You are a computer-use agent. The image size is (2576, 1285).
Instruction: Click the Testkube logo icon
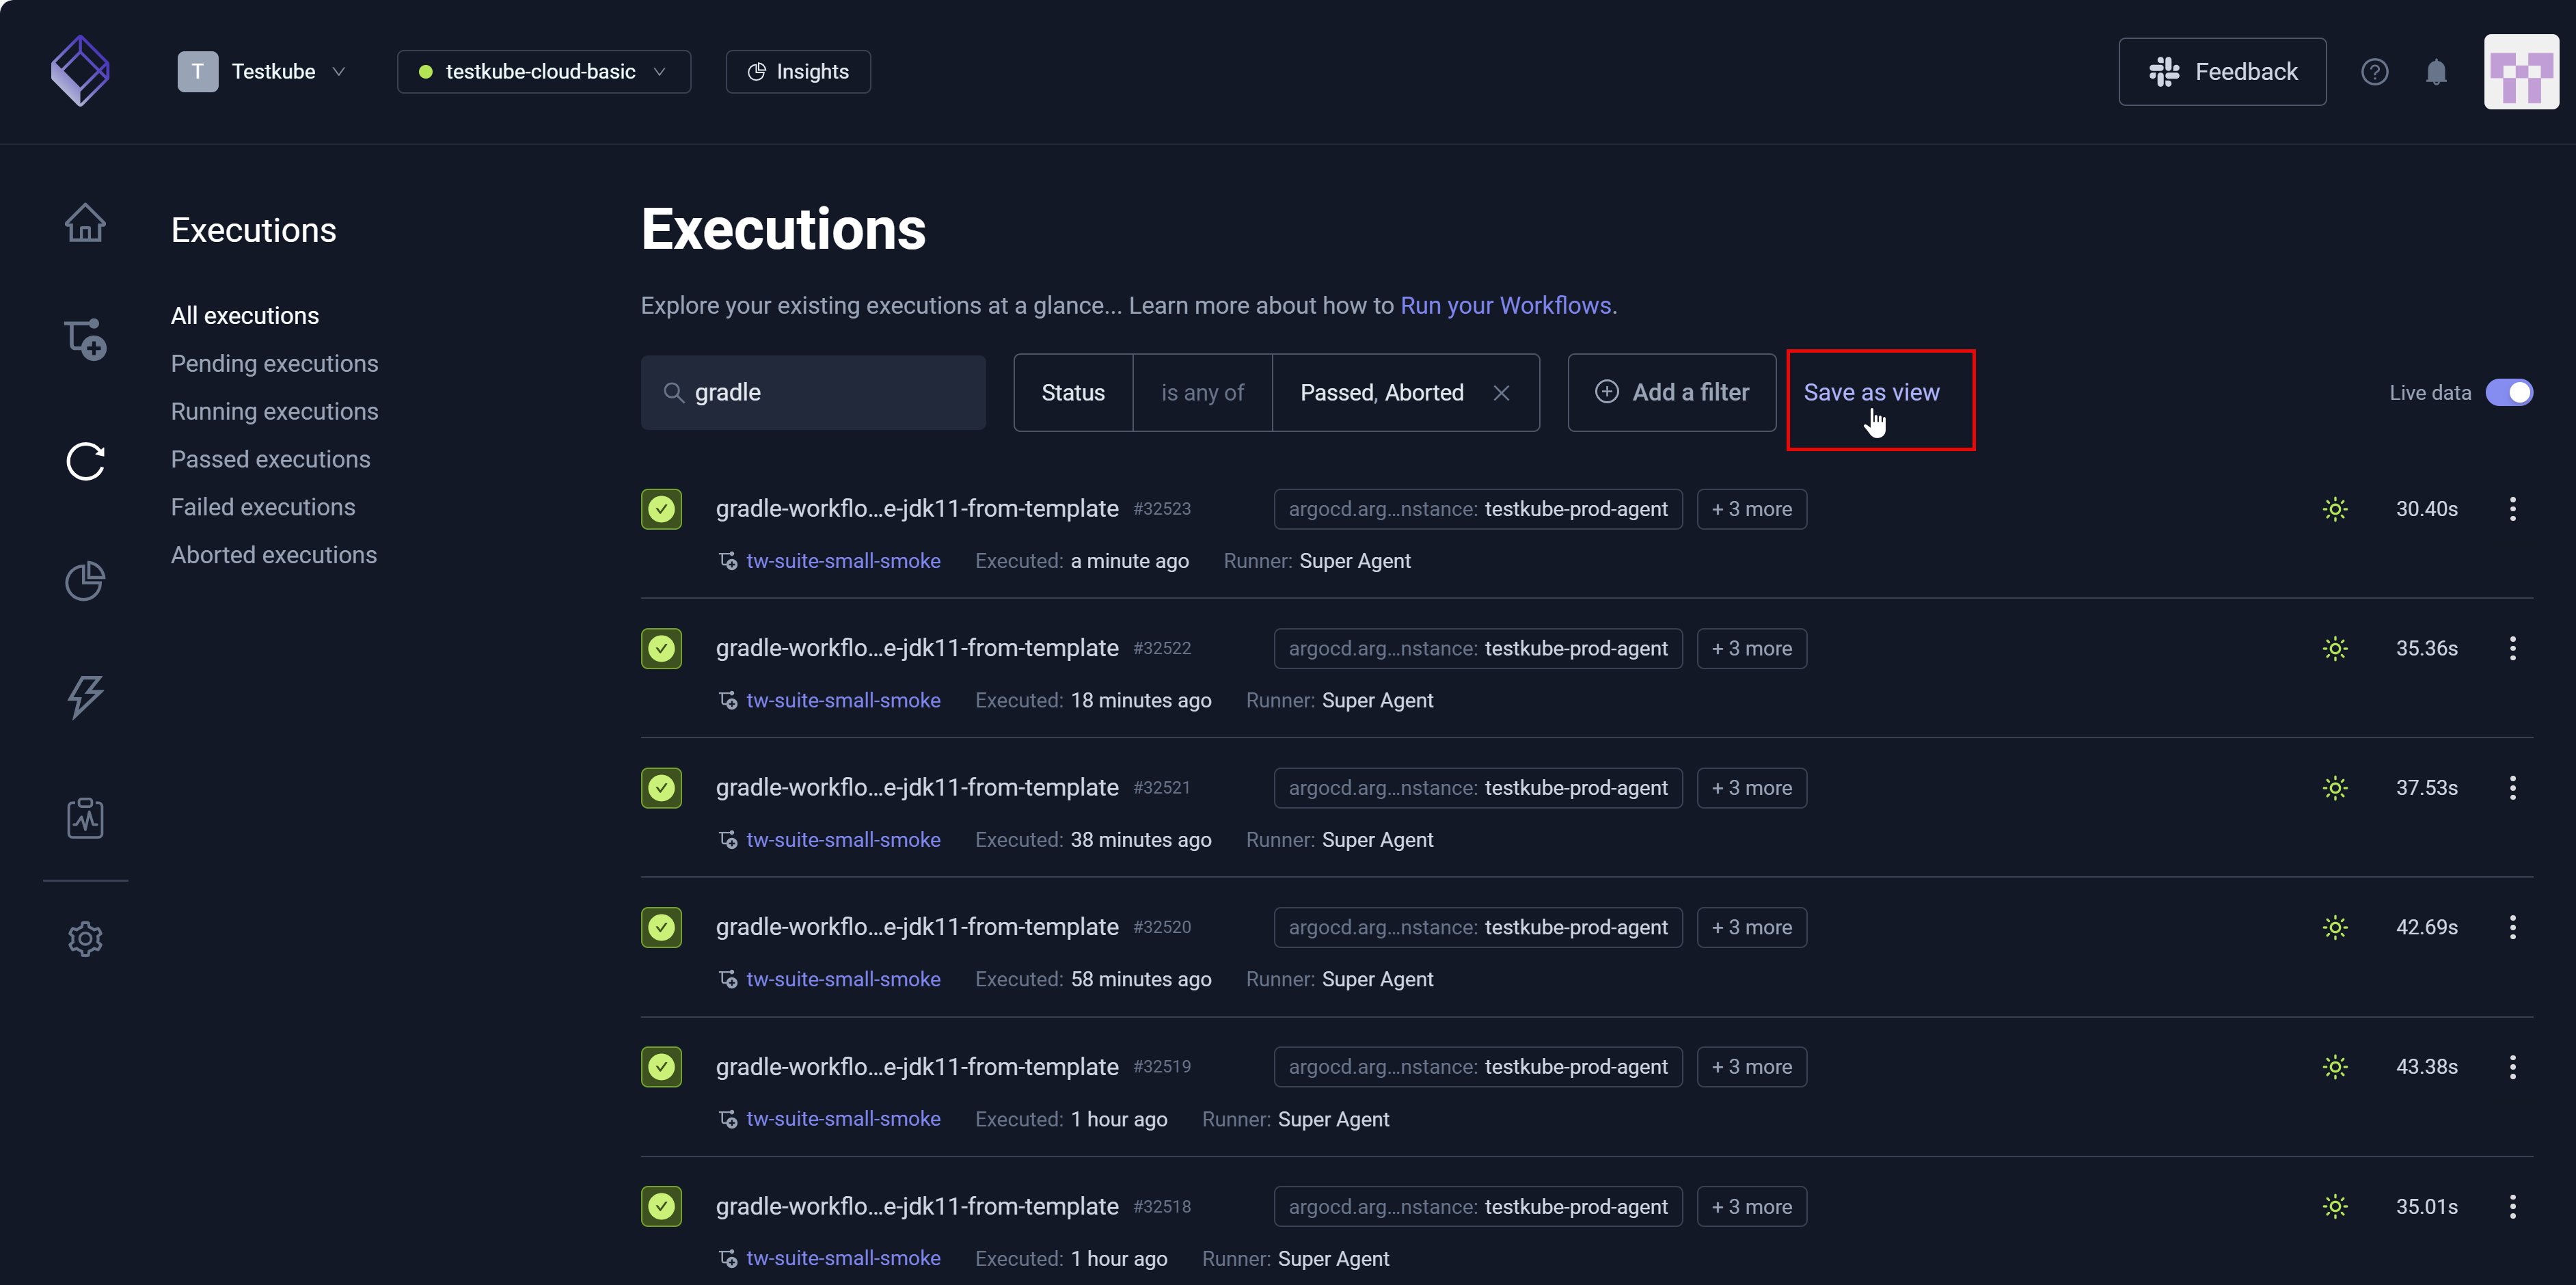pyautogui.click(x=80, y=71)
